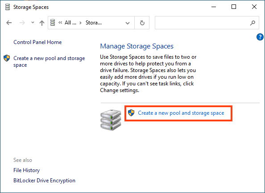Image resolution: width=265 pixels, height=193 pixels.
Task: Expand breadcrumb chevron after All
Action: (81, 23)
